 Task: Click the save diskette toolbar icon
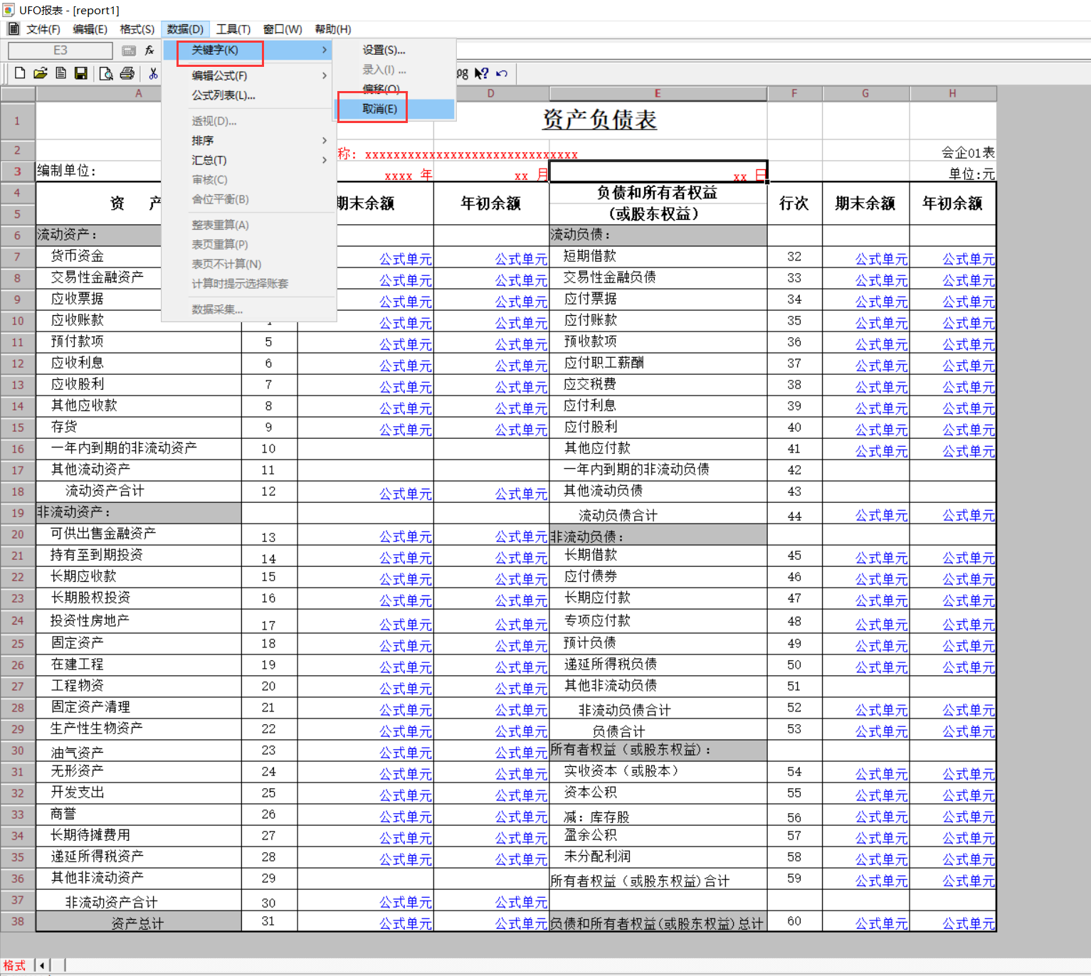[81, 73]
